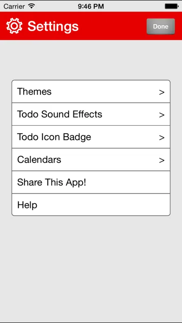Tap the 9:46 PM clock display

pos(91,6)
